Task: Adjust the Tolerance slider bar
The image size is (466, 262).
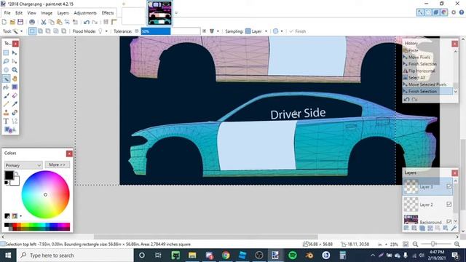Action: [170, 31]
